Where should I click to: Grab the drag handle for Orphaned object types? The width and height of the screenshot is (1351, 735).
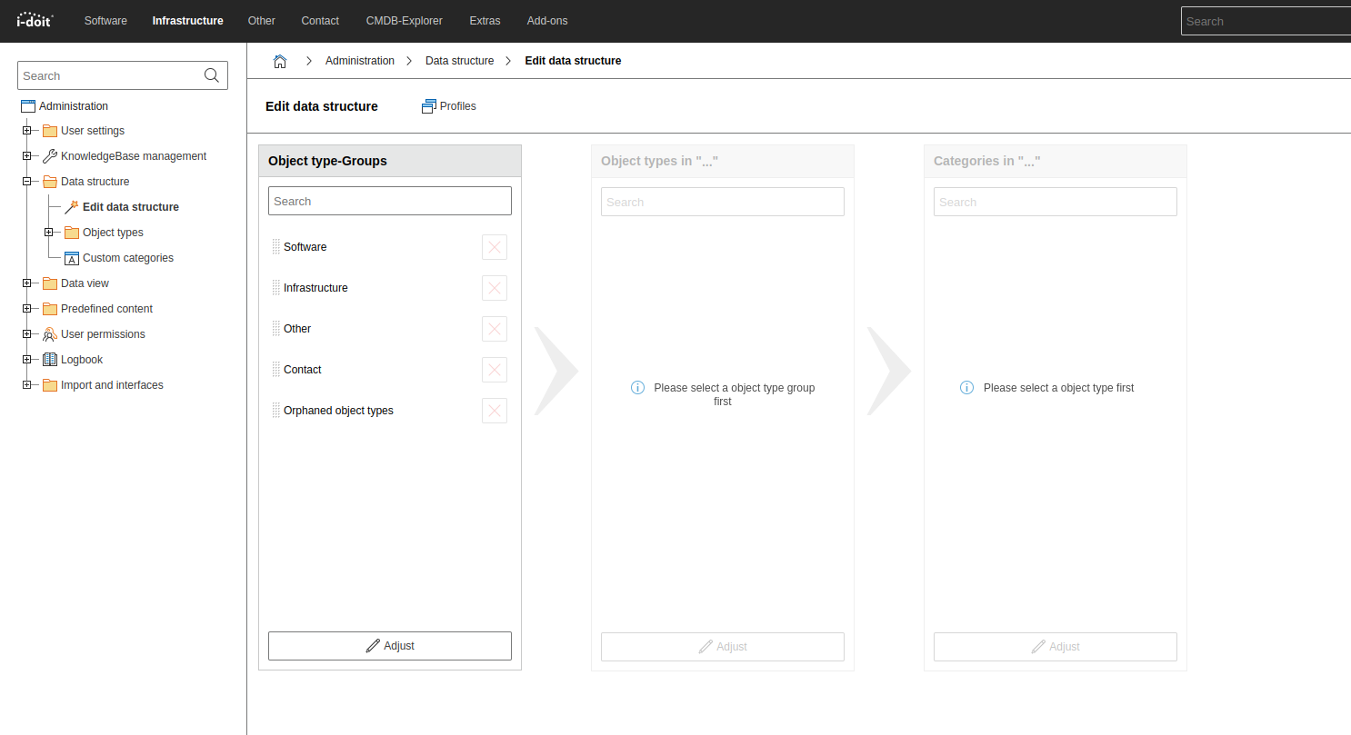click(276, 411)
